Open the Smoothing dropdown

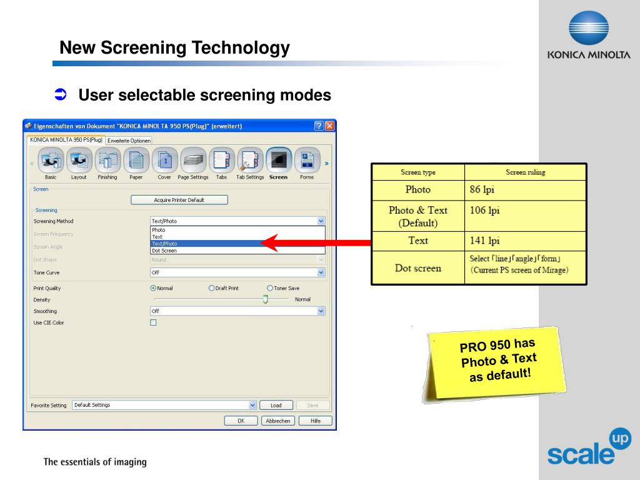[x=237, y=311]
